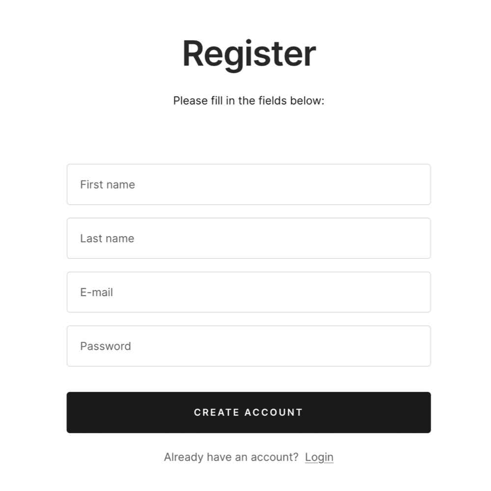Focus the last input before Create Account
The height and width of the screenshot is (491, 491).
[248, 346]
